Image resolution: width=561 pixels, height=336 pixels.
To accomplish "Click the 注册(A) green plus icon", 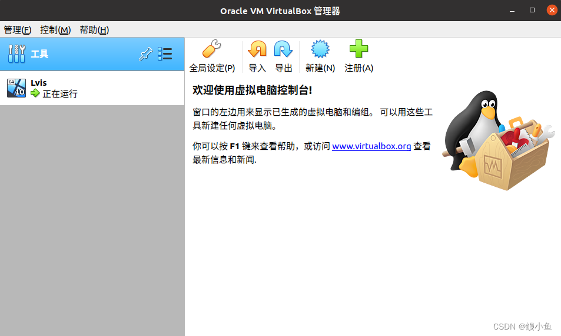I will pyautogui.click(x=359, y=49).
